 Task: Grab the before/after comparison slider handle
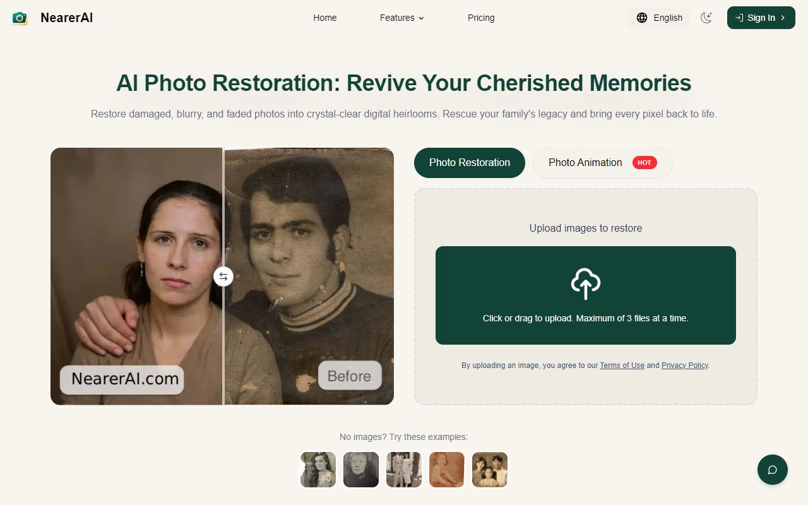tap(223, 276)
